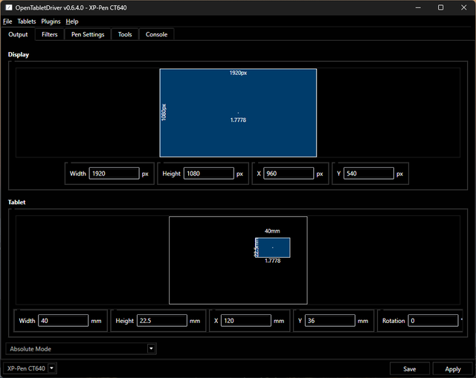
Task: Click the Rotation field showing 0
Action: pos(433,321)
